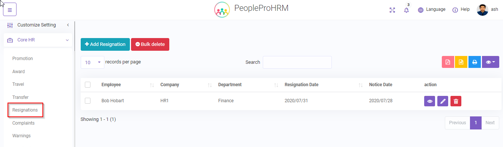Open column visibility dropdown

490,62
